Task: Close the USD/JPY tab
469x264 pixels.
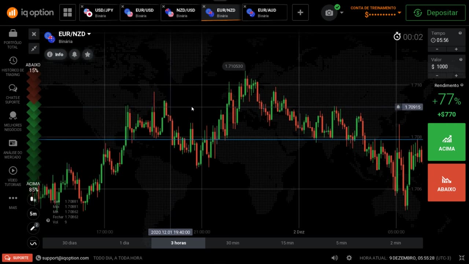Action: tap(82, 7)
